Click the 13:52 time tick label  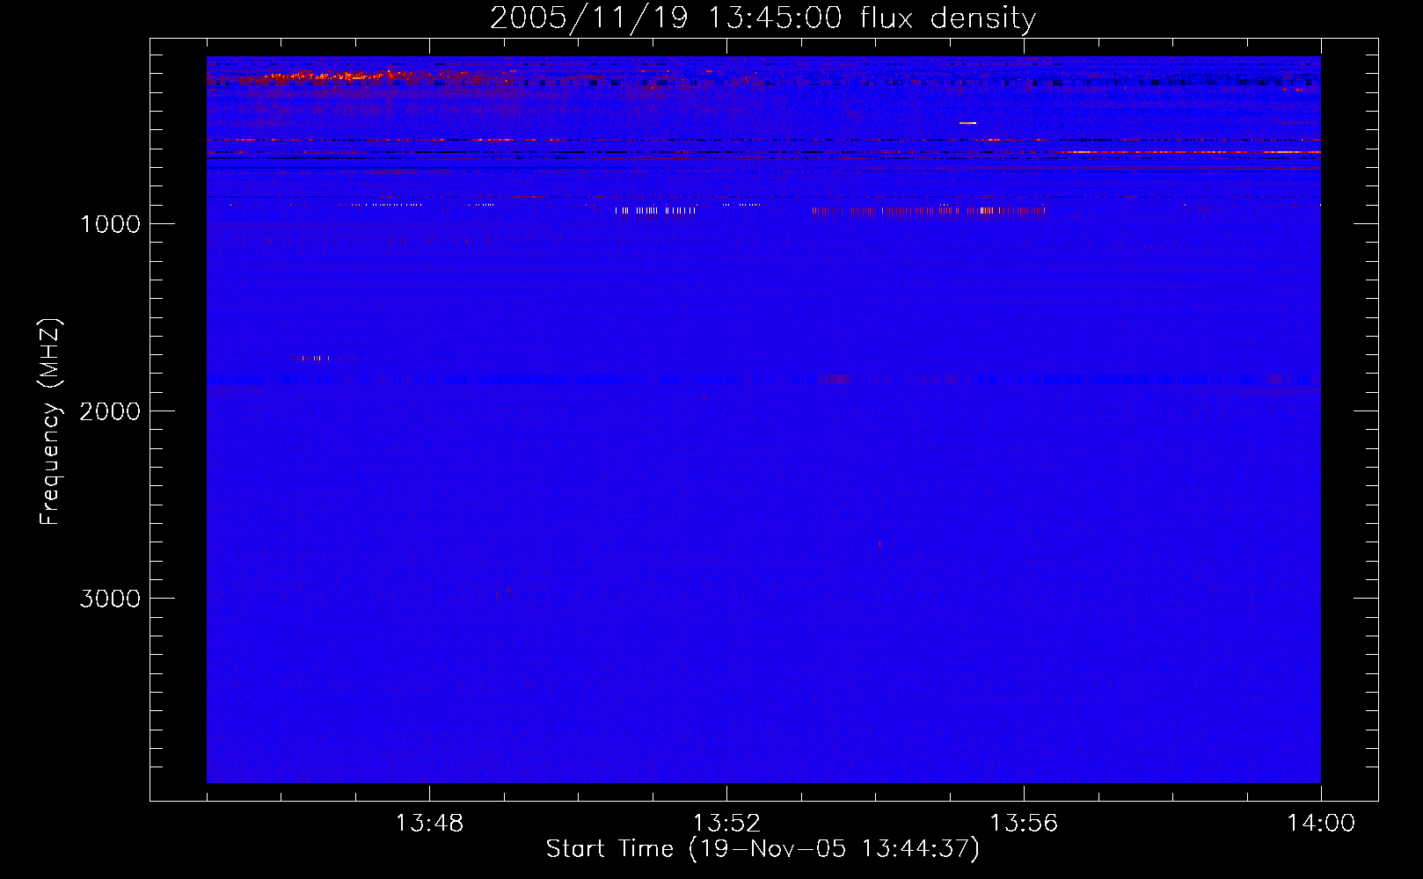[726, 824]
